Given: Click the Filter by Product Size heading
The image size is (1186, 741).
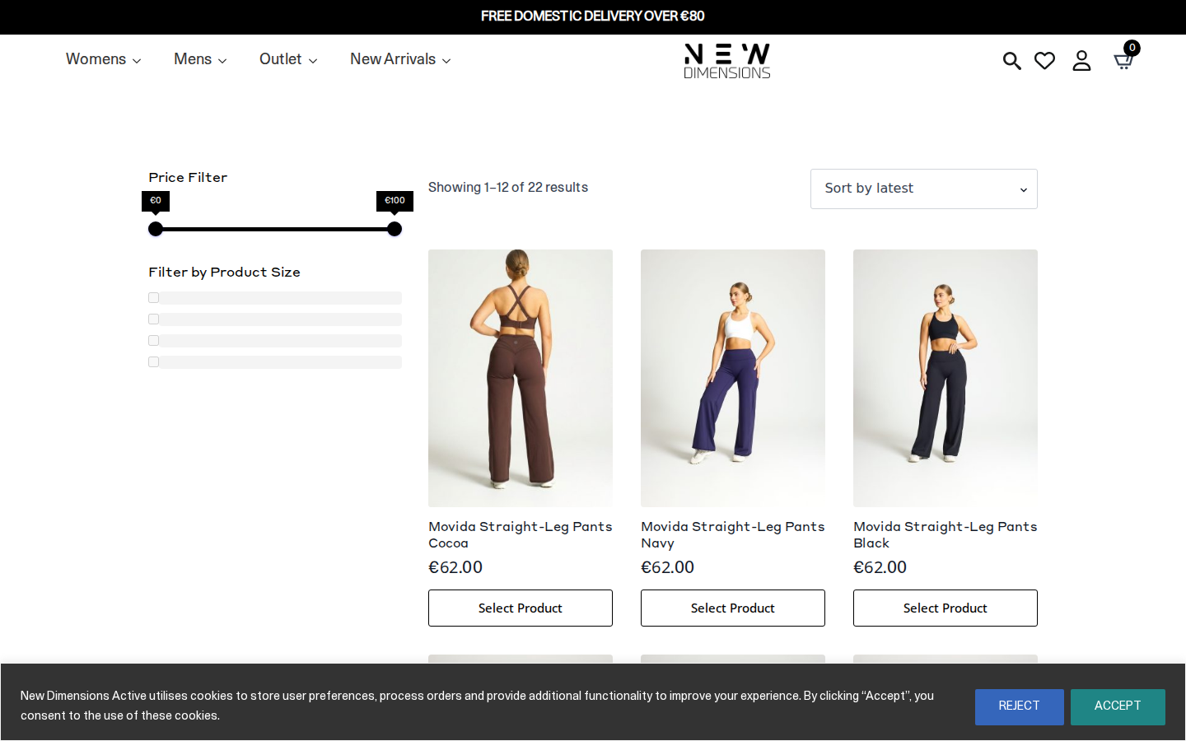Looking at the screenshot, I should pos(224,273).
